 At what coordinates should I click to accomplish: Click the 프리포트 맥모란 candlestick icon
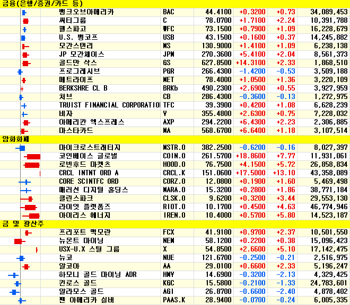point(28,233)
